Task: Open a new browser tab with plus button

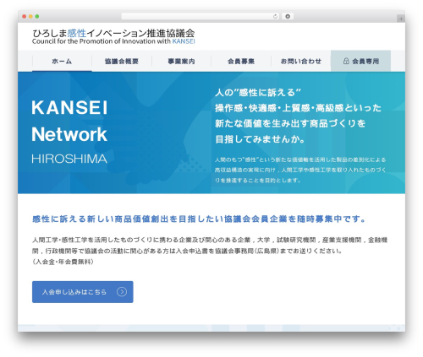Action: 401,19
